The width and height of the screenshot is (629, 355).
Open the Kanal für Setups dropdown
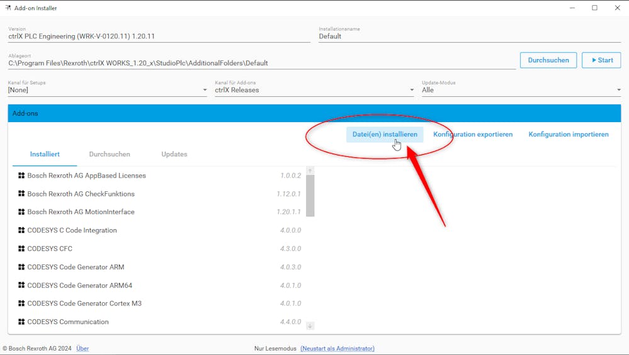(108, 90)
